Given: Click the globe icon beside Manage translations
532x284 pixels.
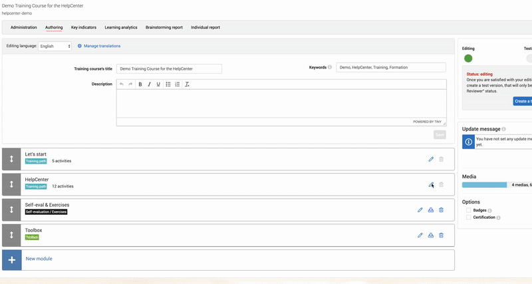Looking at the screenshot, I should tap(80, 46).
